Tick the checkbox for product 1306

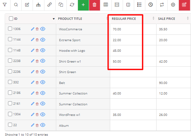(x=10, y=29)
